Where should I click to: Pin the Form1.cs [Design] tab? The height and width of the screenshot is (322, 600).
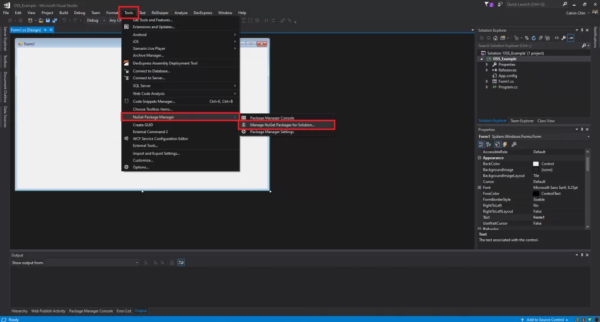coord(45,30)
